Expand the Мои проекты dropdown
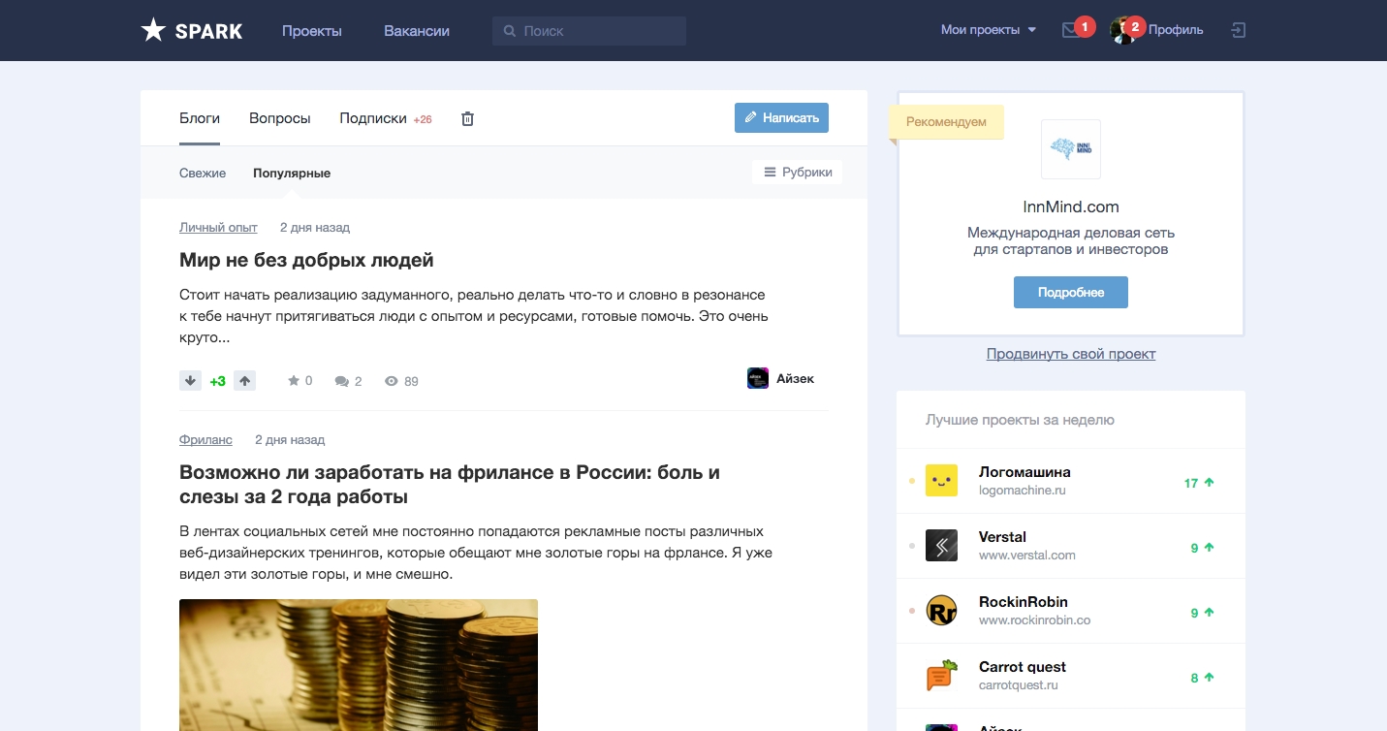1387x731 pixels. [x=988, y=30]
